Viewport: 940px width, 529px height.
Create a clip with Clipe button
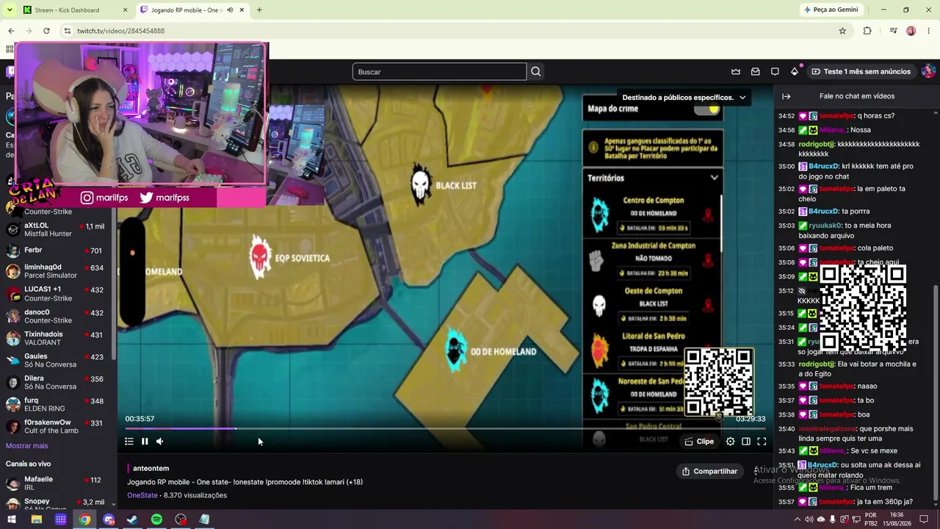[699, 442]
